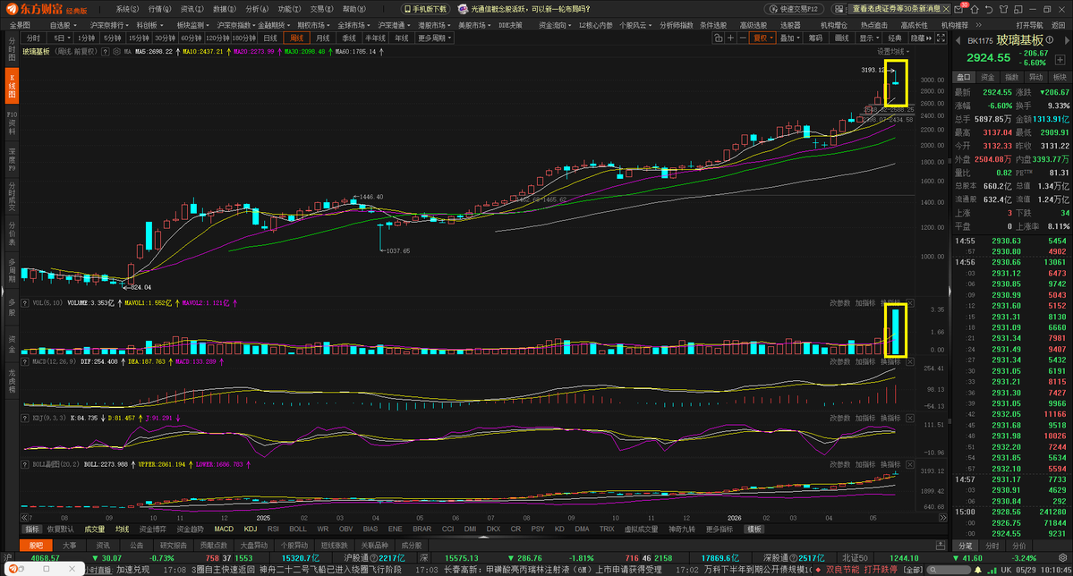Open the 行情(Q) menu

(x=159, y=9)
